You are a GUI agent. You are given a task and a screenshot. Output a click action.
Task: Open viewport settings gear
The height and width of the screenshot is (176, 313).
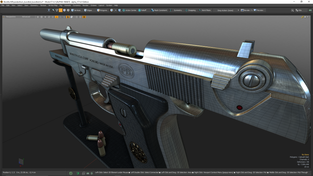(305, 17)
